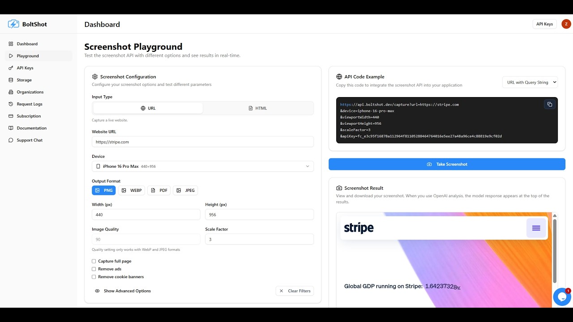Image resolution: width=573 pixels, height=322 pixels.
Task: Open the user avatar Z menu
Action: point(566,24)
